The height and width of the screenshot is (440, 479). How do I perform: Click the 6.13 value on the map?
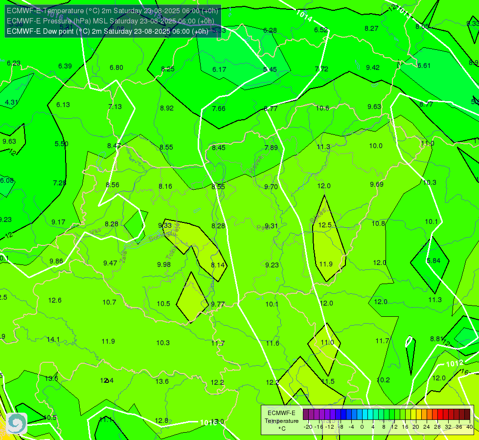(x=63, y=105)
